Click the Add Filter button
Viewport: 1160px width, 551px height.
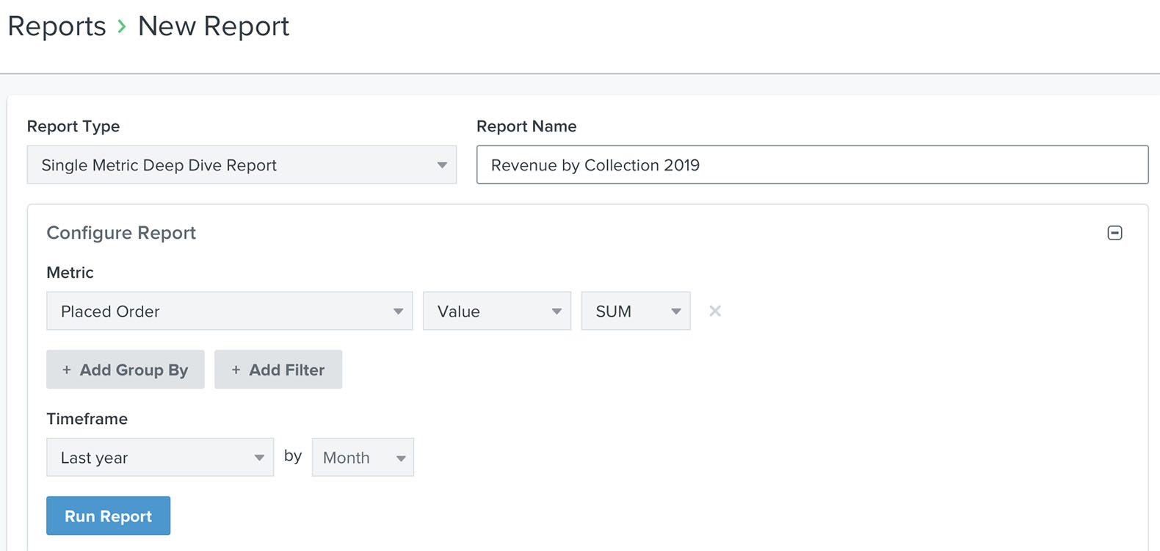278,370
